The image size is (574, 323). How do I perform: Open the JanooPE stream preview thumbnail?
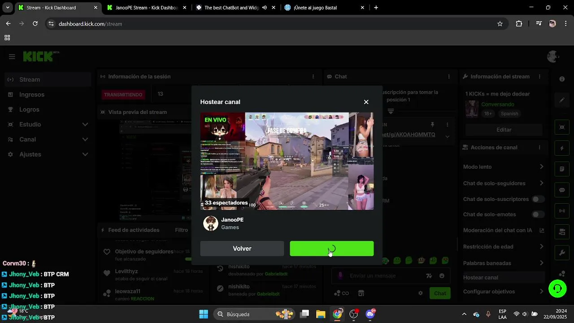[x=287, y=161]
